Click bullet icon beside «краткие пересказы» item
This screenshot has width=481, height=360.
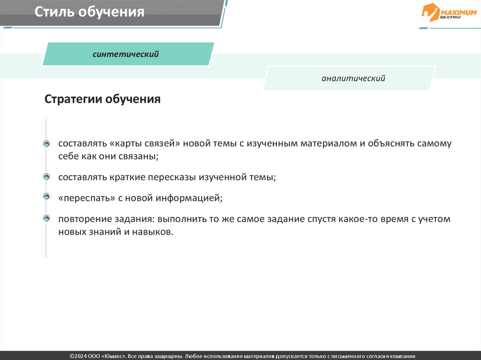point(47,177)
